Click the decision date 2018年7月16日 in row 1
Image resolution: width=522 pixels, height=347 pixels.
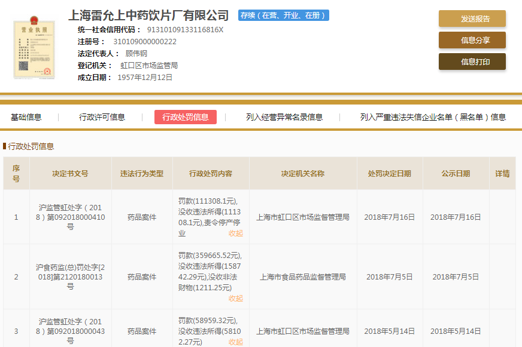(390, 217)
